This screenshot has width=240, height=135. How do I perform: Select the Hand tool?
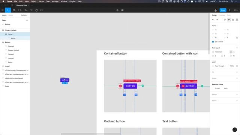36,10
